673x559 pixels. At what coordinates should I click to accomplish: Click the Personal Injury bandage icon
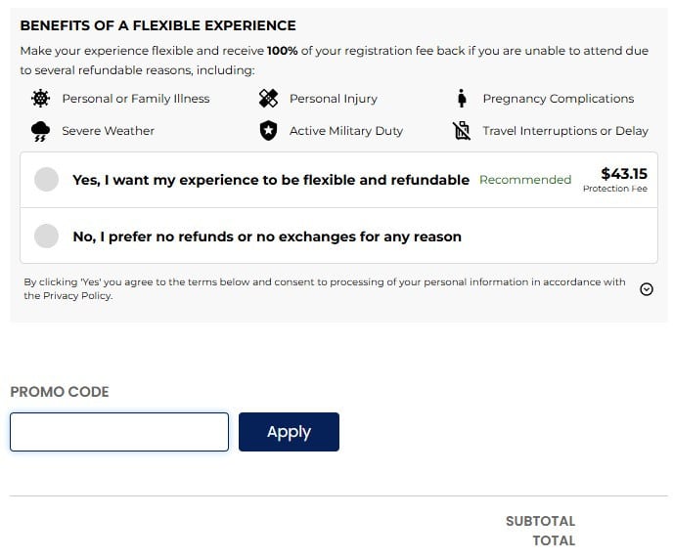click(x=268, y=99)
